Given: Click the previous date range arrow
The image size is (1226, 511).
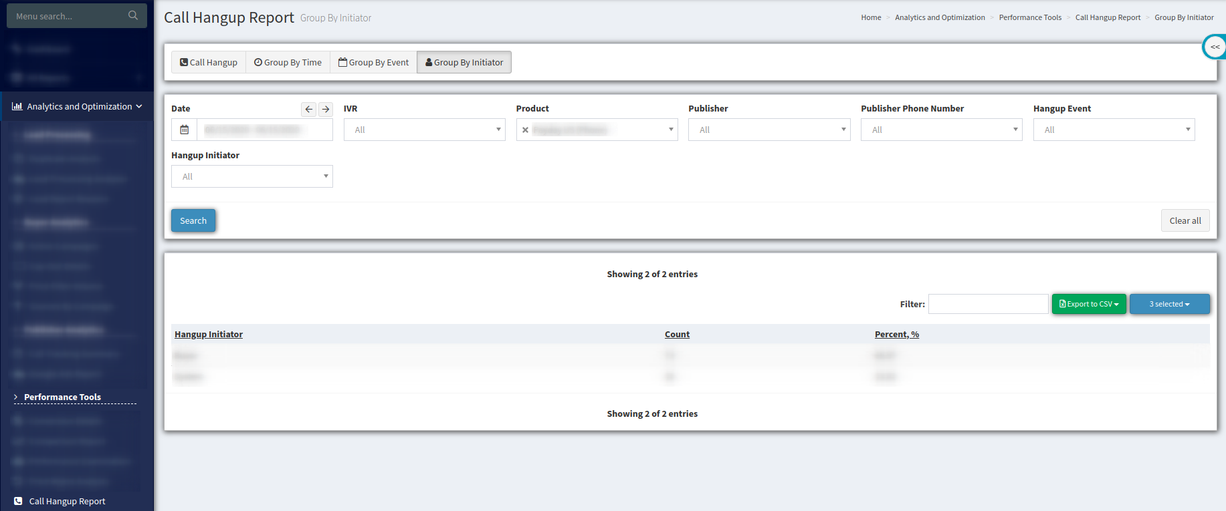Looking at the screenshot, I should coord(308,109).
